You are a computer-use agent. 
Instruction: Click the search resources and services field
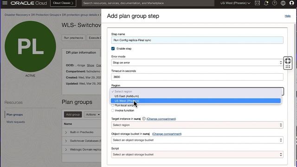click(148, 3)
